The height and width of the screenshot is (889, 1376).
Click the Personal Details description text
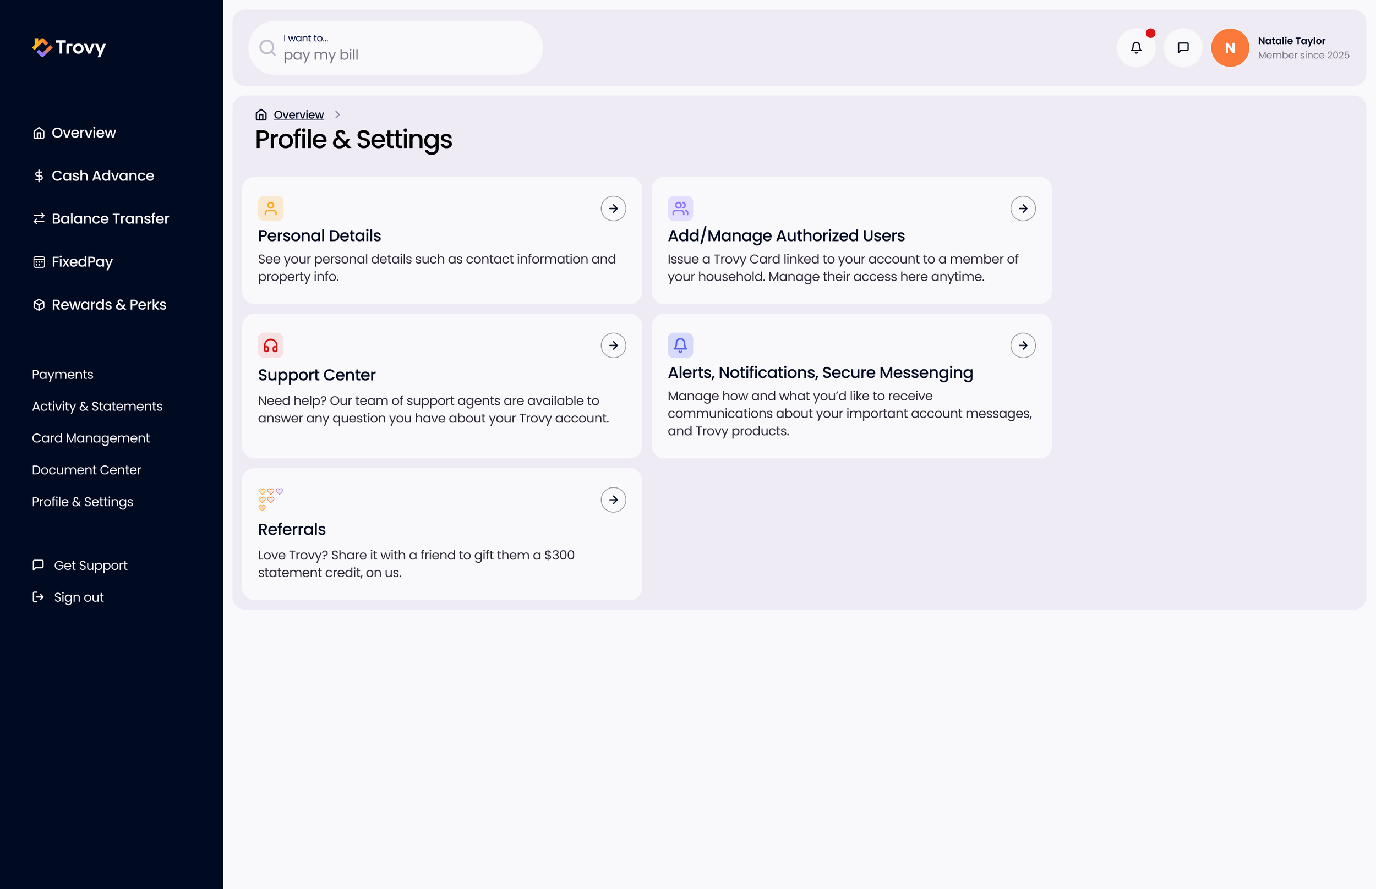pyautogui.click(x=437, y=268)
